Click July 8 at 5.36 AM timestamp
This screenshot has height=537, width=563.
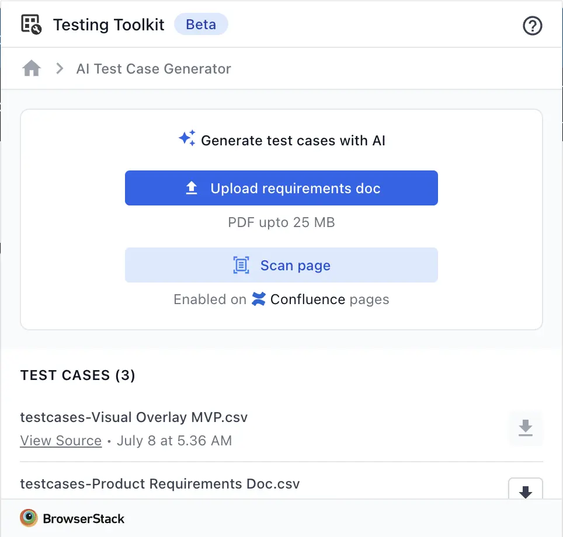[x=174, y=441]
